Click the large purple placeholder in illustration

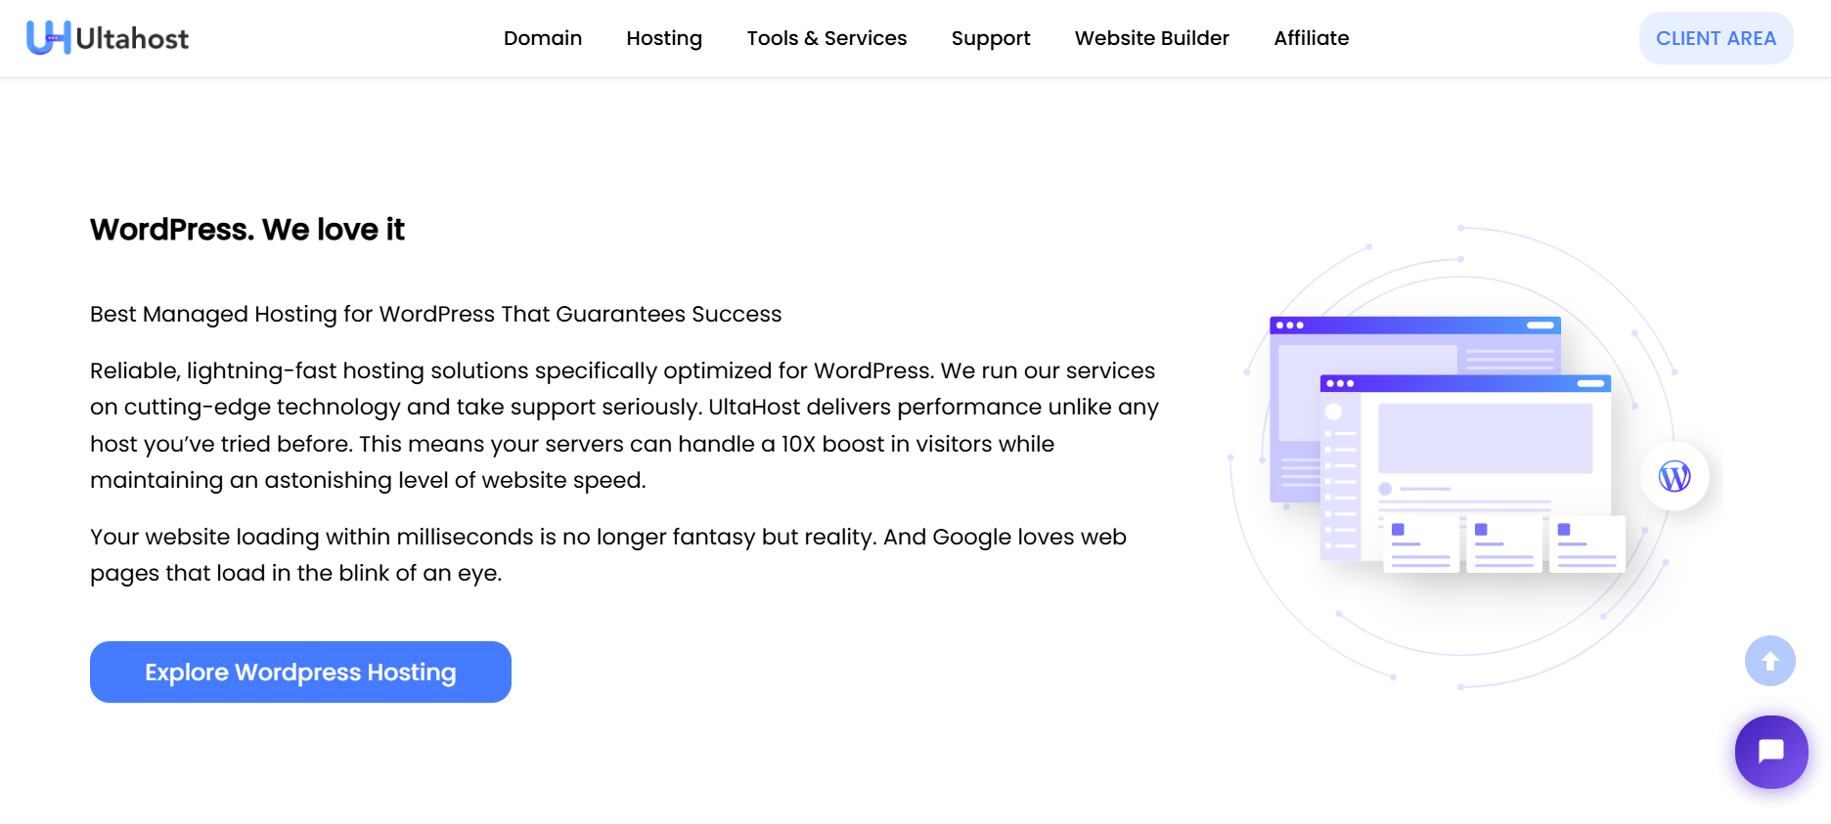click(1485, 438)
